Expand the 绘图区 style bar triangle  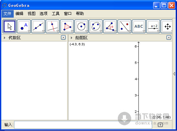click(71, 38)
